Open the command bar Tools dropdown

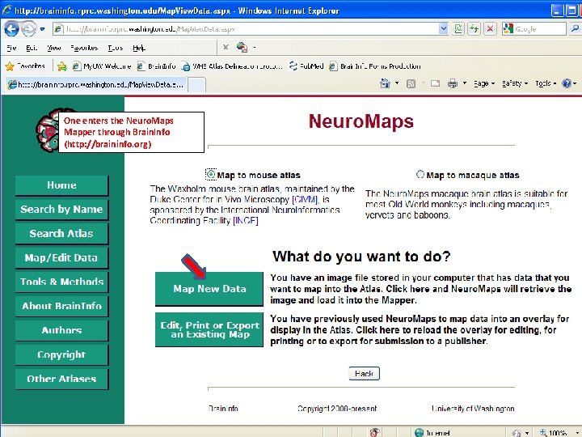546,83
